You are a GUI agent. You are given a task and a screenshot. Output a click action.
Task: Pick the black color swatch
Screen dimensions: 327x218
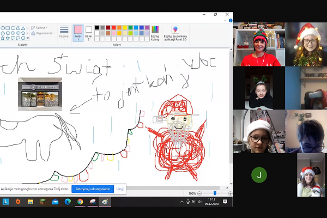point(97,27)
